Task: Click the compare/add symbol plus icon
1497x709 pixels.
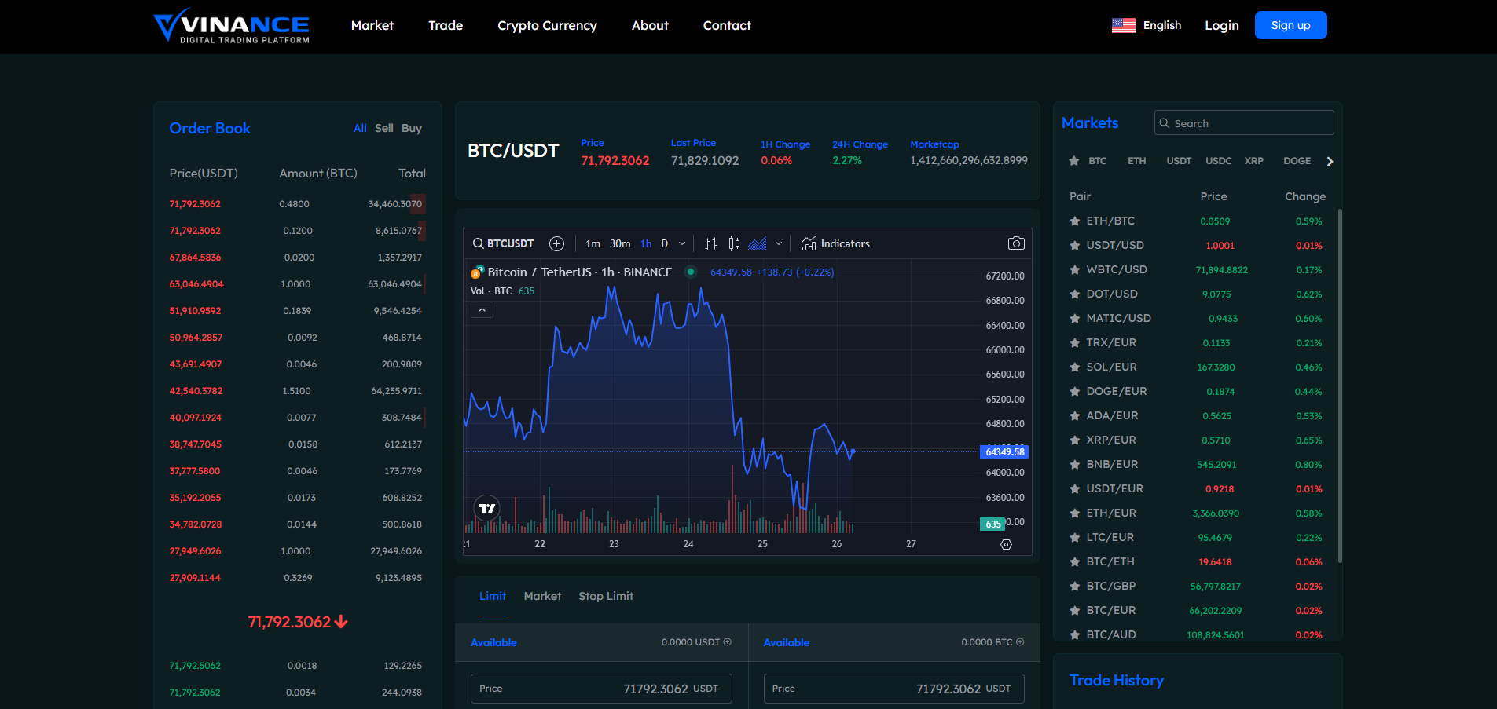Action: pyautogui.click(x=556, y=243)
